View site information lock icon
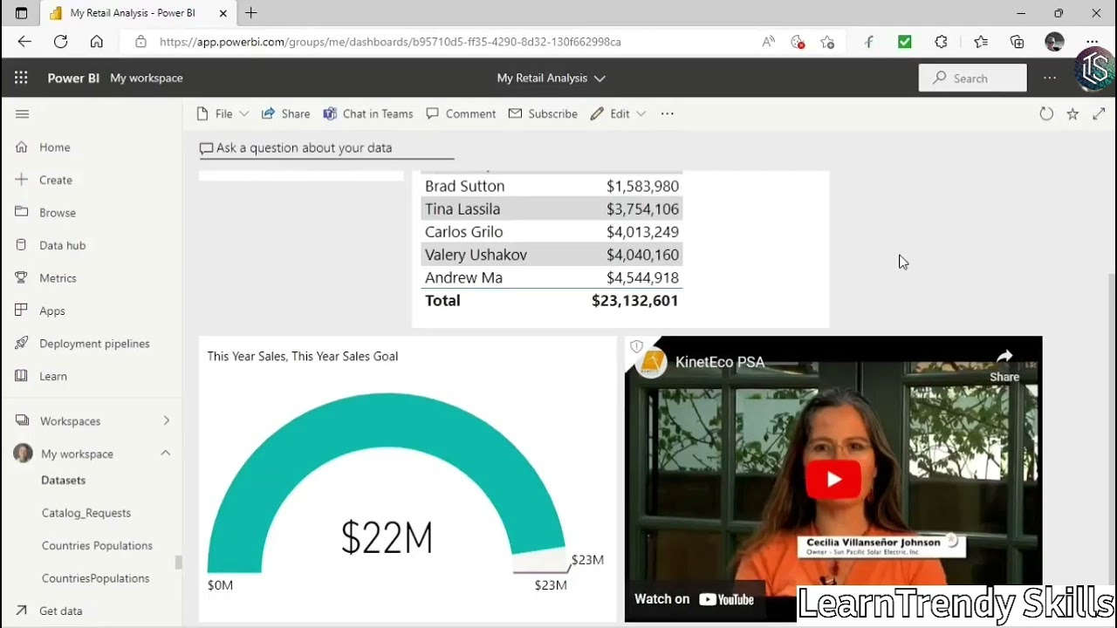The image size is (1117, 628). (x=140, y=42)
